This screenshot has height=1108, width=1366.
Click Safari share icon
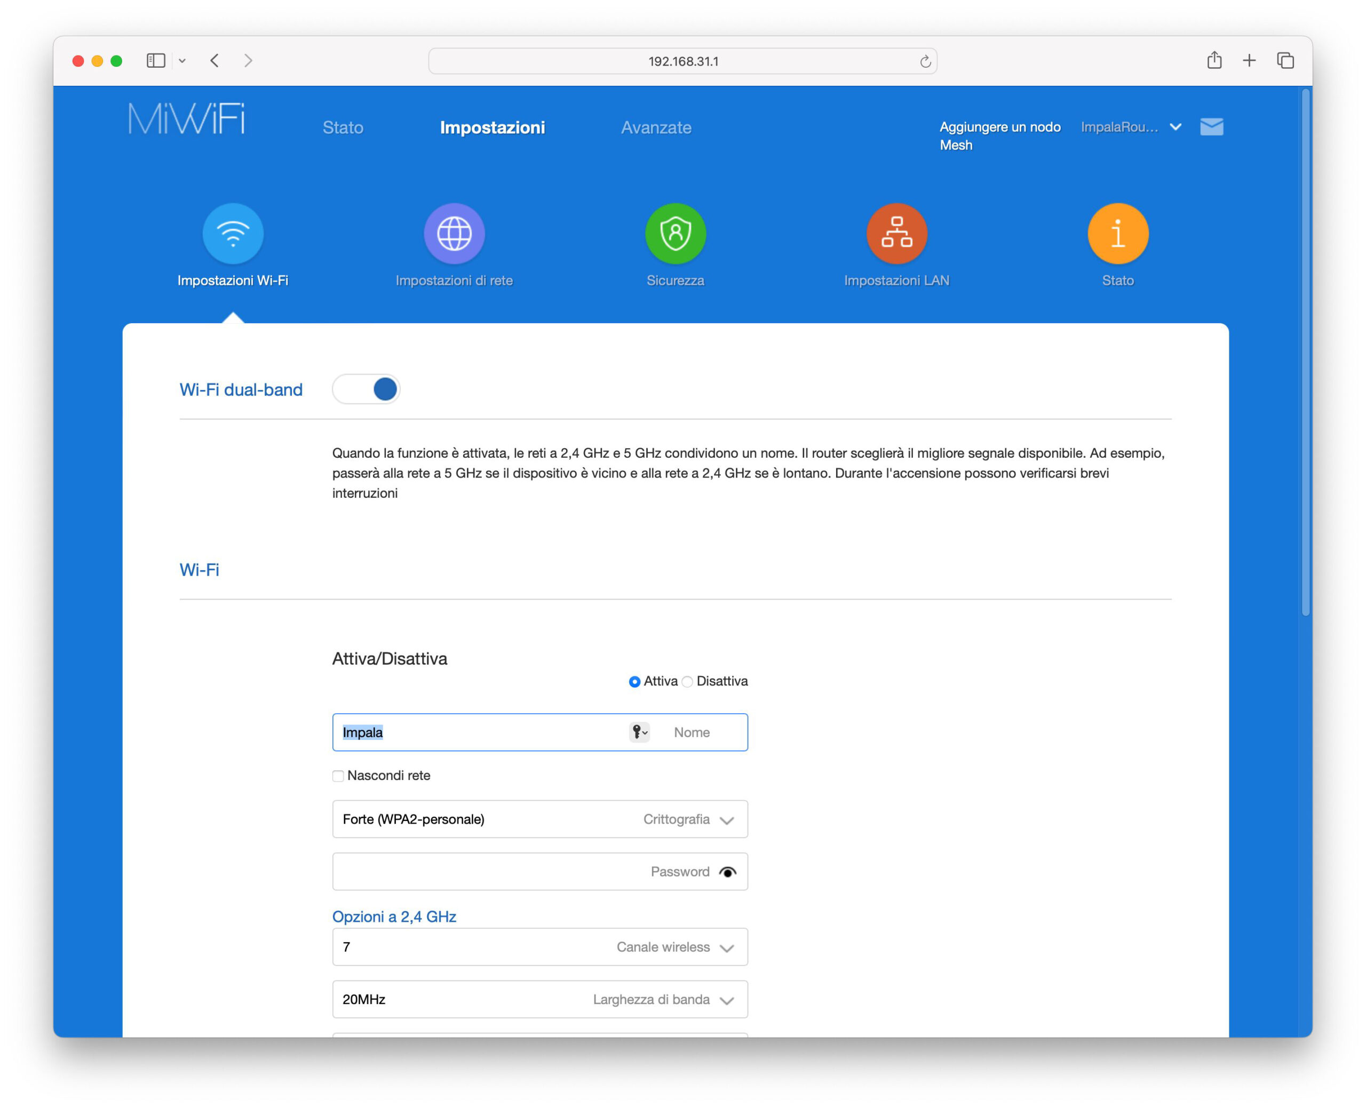point(1214,61)
